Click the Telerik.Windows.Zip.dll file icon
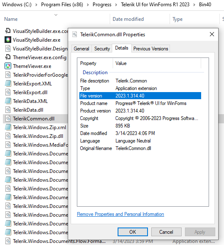The height and width of the screenshot is (245, 224). pyautogui.click(x=8, y=136)
